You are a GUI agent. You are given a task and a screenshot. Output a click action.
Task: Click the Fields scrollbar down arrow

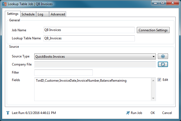(153, 98)
